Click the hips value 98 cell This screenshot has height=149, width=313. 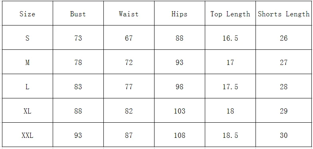(x=180, y=86)
